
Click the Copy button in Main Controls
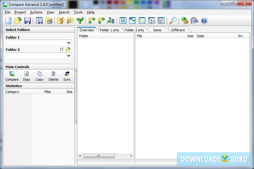40,76
